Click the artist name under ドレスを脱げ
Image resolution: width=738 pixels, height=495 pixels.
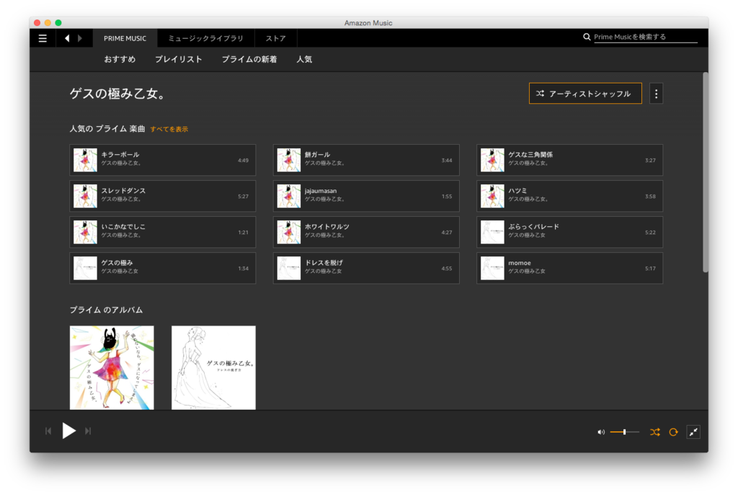pyautogui.click(x=324, y=272)
